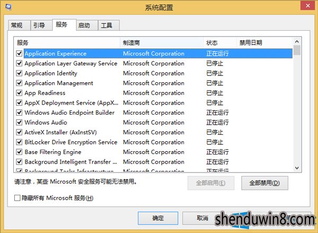
Task: Click the 取消 button
Action: pyautogui.click(x=202, y=218)
